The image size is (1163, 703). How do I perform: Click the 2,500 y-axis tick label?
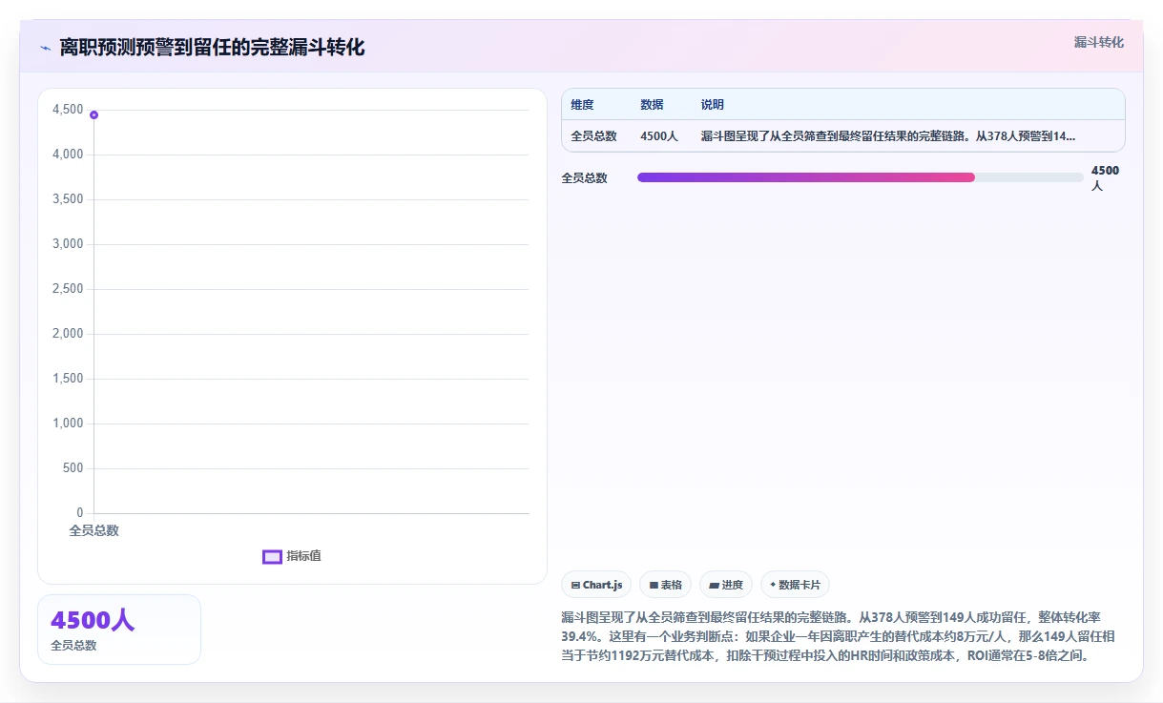click(68, 289)
